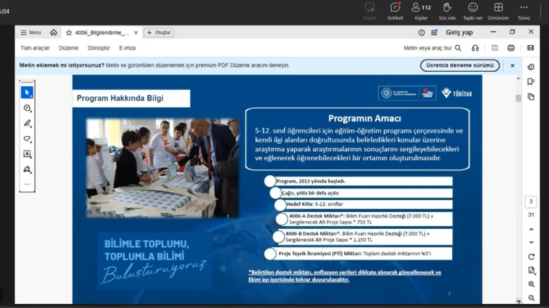Click the vertical scrollbar thumb
This screenshot has width=549, height=308.
pyautogui.click(x=518, y=98)
